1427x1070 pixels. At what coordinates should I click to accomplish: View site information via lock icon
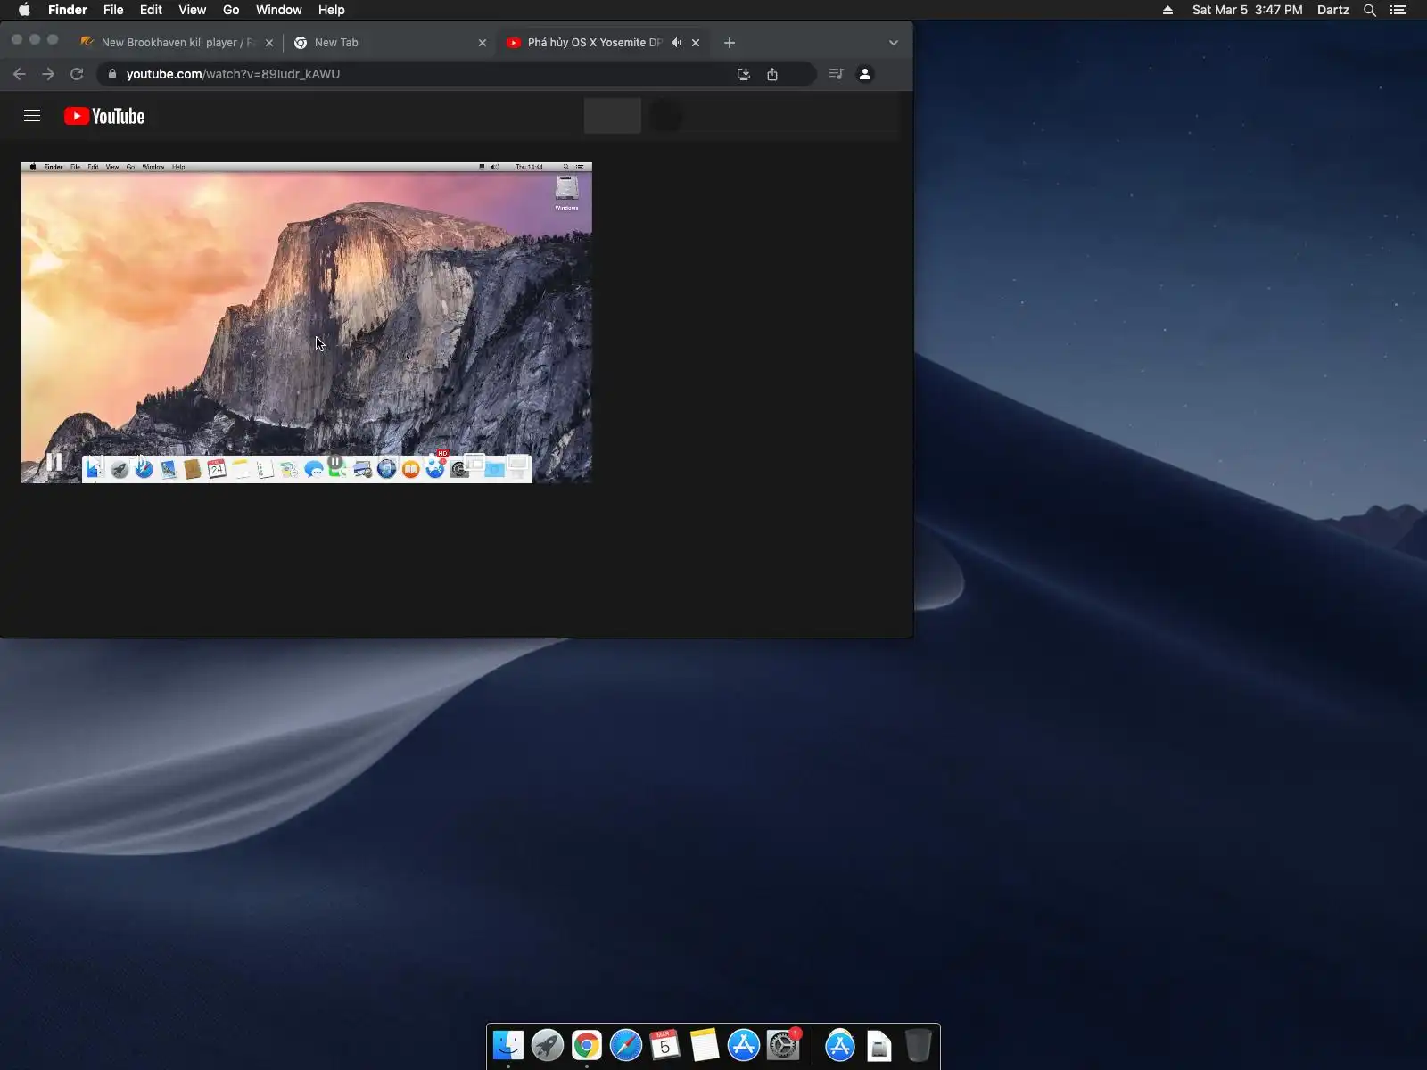pyautogui.click(x=112, y=74)
